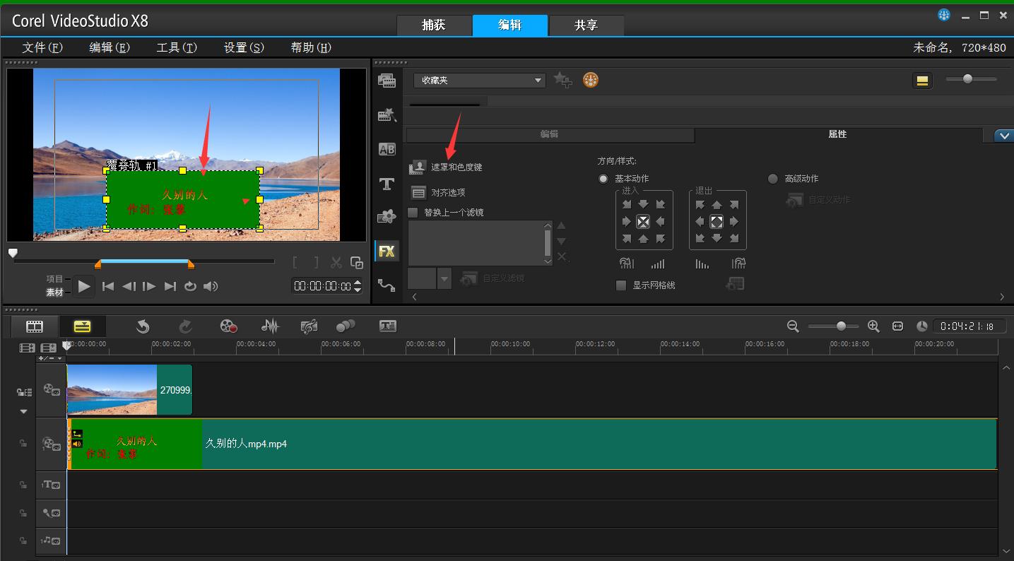This screenshot has width=1014, height=561.
Task: Check the 显示网格线 gridlines option
Action: [621, 285]
